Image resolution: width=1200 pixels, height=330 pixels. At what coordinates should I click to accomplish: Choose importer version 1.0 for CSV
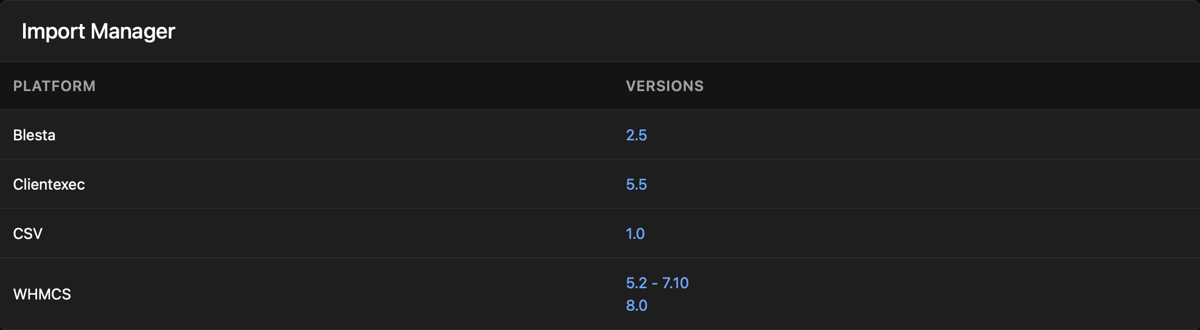635,234
